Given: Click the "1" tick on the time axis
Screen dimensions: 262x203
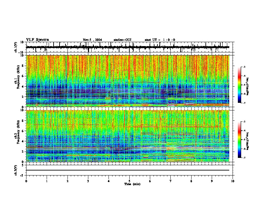Looking at the screenshot, I should click(47, 181).
